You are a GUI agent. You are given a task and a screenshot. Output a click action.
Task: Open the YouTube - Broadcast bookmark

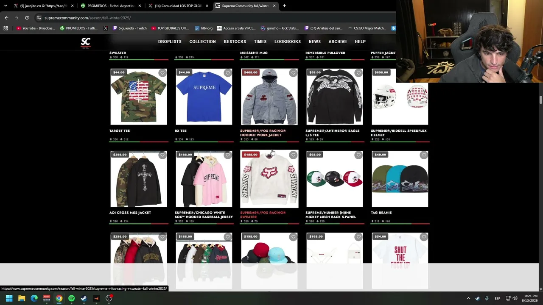tap(36, 28)
